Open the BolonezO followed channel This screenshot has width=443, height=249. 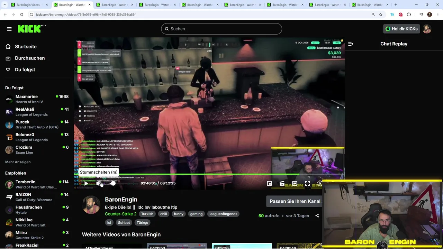(x=37, y=137)
